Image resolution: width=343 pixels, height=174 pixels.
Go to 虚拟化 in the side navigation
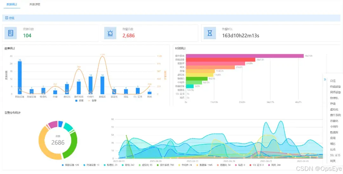[x=334, y=109]
